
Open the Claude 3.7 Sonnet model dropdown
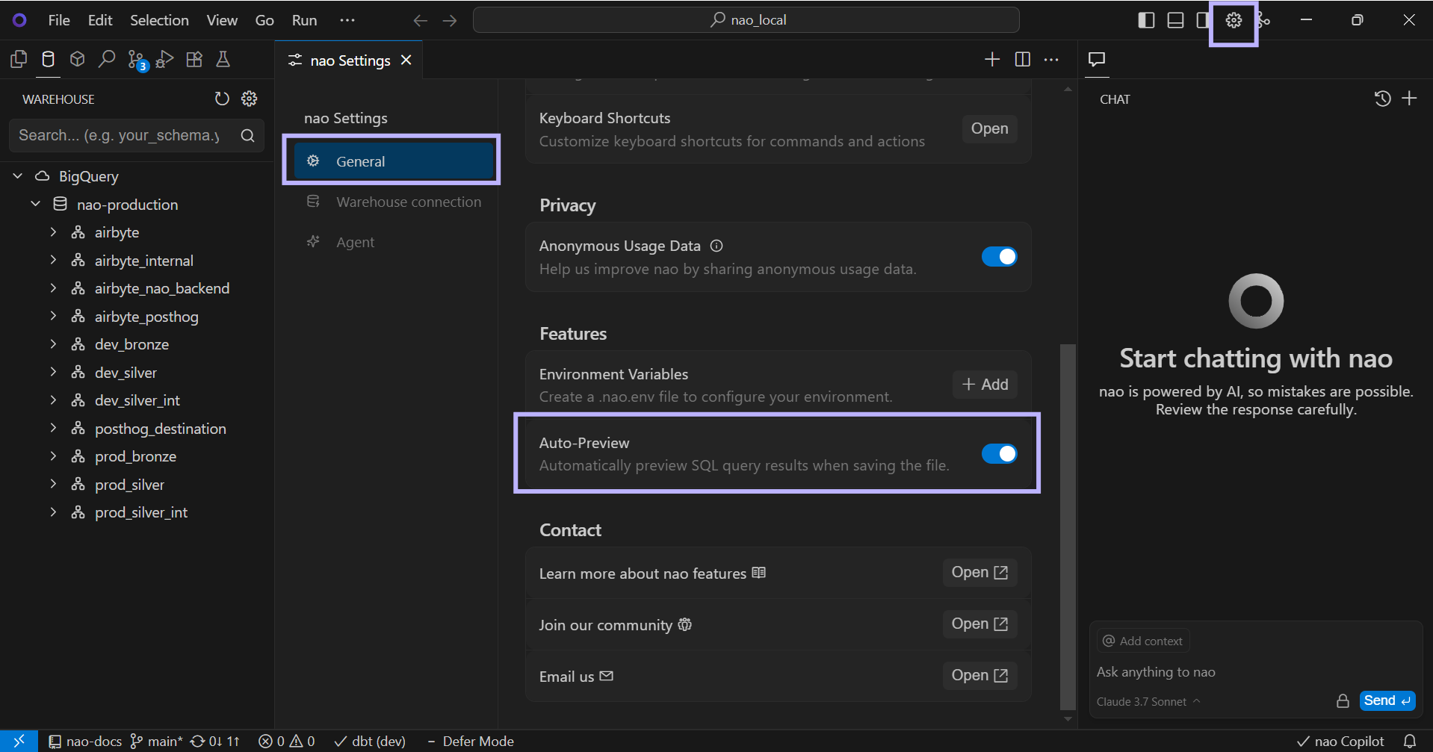(x=1148, y=702)
